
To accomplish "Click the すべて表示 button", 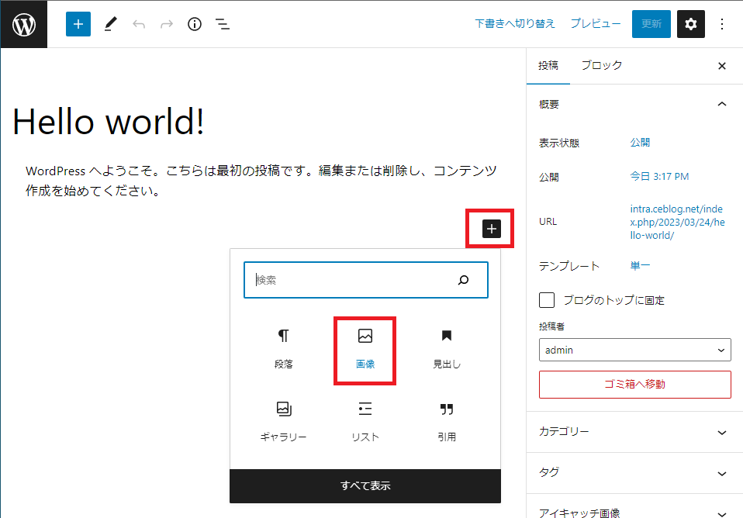I will (x=365, y=485).
